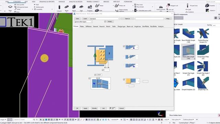The image size is (220, 124).
Task: Click the Apply button
Action: pyautogui.click(x=85, y=108)
